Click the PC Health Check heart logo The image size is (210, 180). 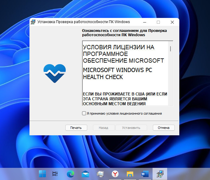pyautogui.click(x=54, y=73)
